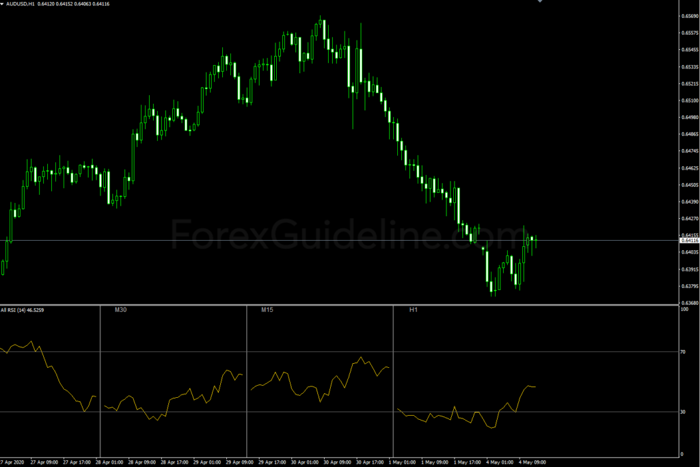Click the AUDUSD,H1 chart title text

coord(20,3)
